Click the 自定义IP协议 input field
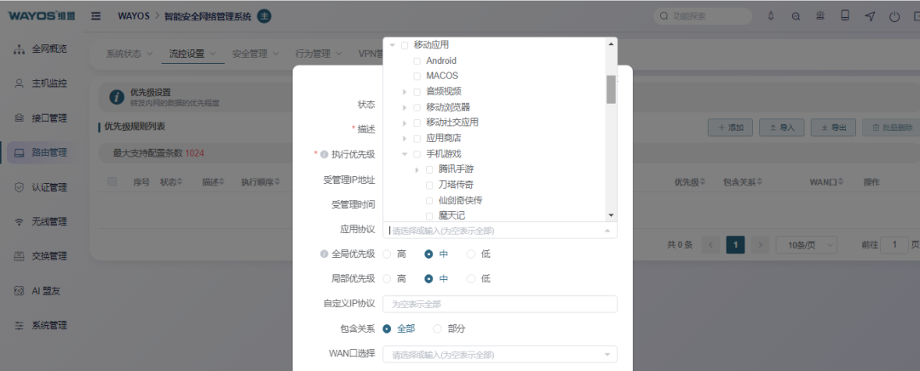Image resolution: width=920 pixels, height=371 pixels. 500,304
